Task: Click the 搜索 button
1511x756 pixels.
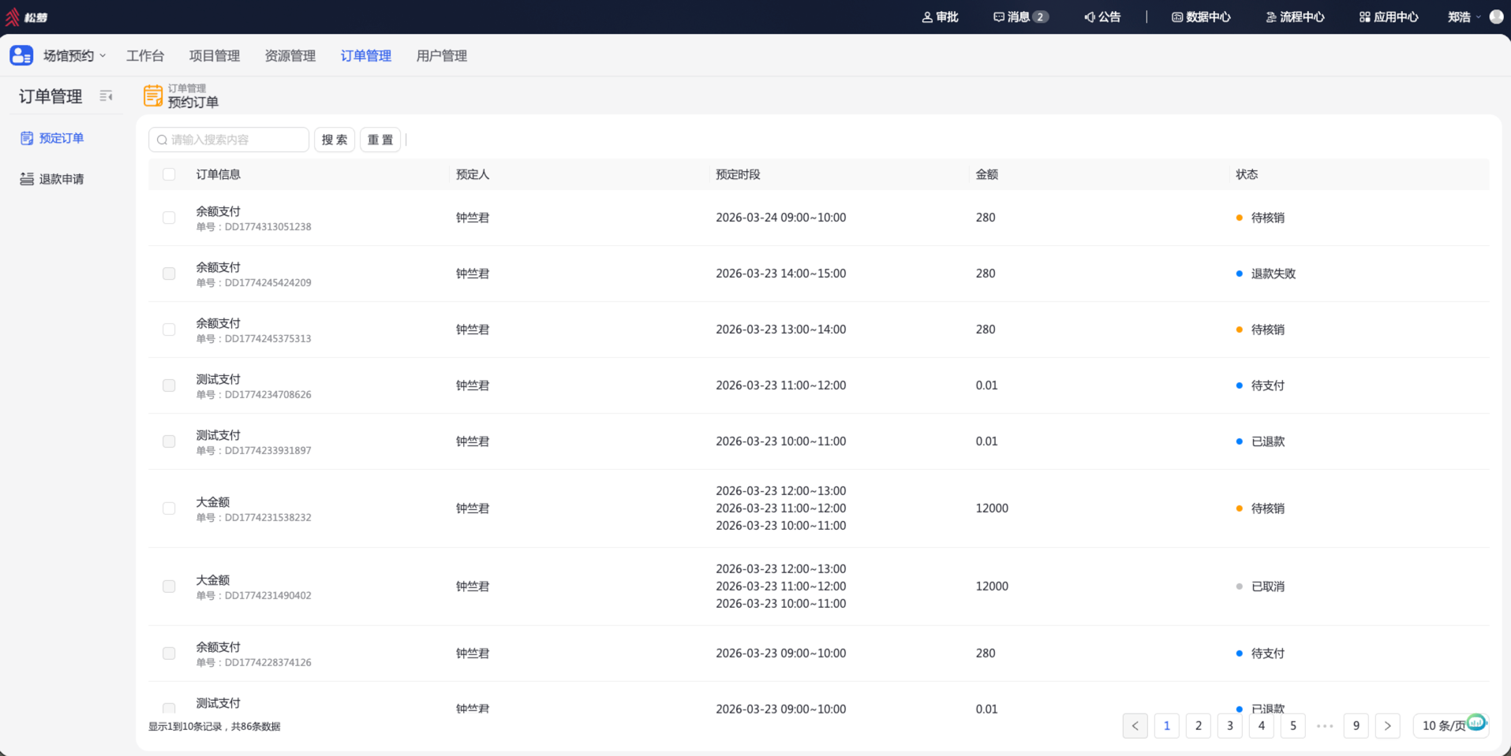Action: pos(335,140)
